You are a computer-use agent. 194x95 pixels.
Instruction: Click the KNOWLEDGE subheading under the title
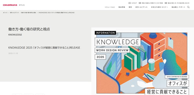(15, 35)
